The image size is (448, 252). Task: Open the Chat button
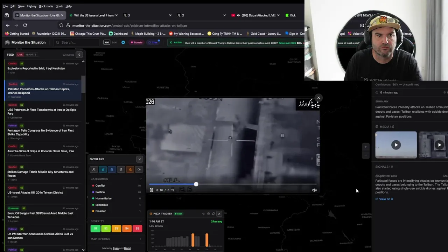click(153, 42)
